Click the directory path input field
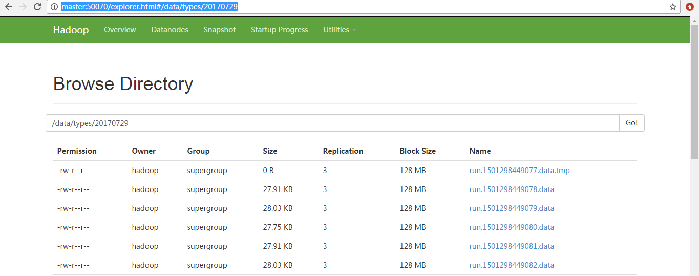This screenshot has width=699, height=276. point(332,123)
